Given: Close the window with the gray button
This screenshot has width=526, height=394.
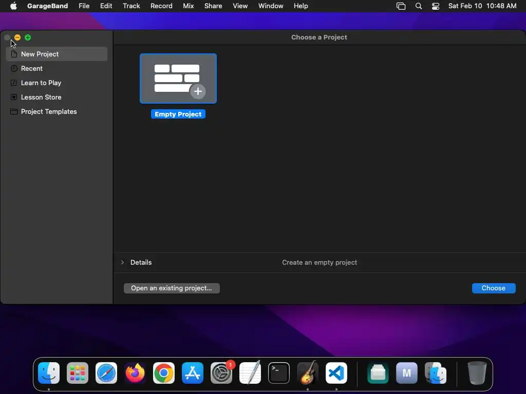Looking at the screenshot, I should [x=7, y=37].
